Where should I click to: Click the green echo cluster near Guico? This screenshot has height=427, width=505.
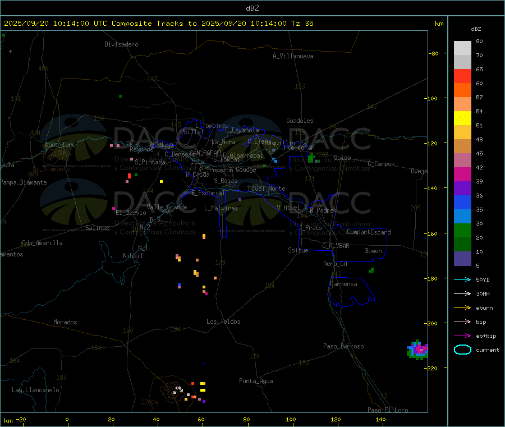point(311,158)
